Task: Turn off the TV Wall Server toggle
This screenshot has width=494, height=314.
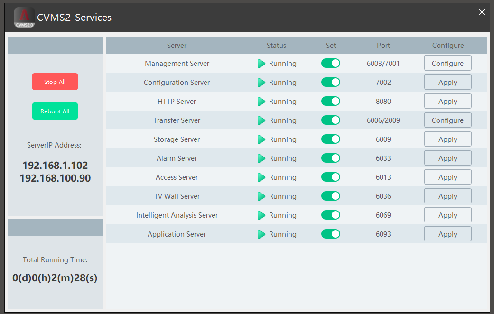Action: [x=330, y=196]
